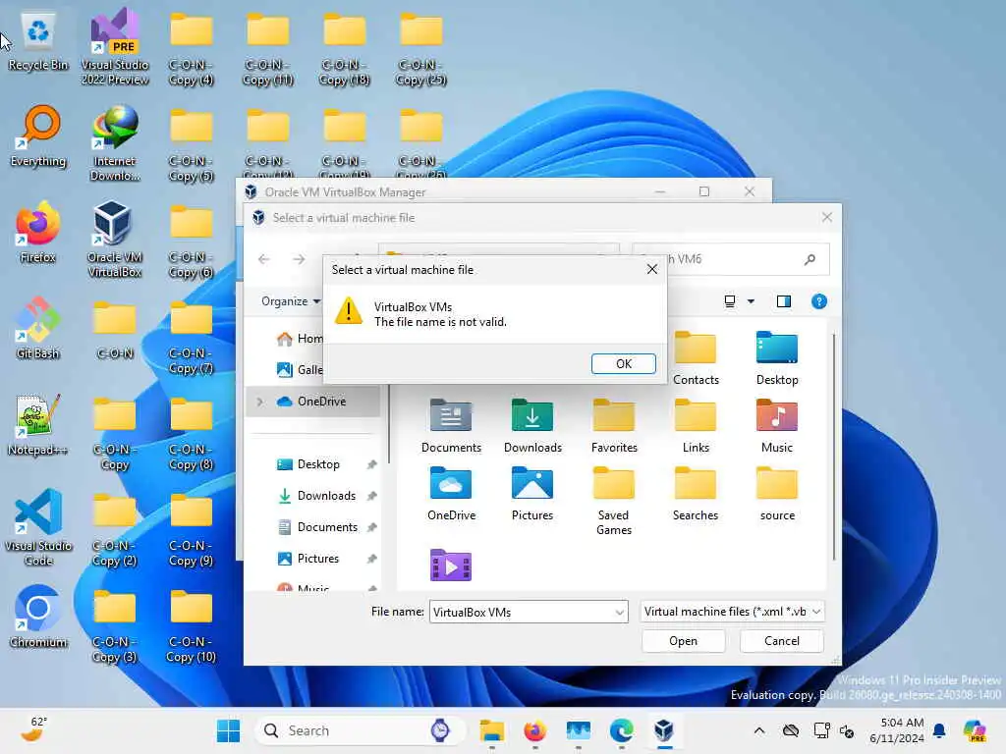Open the Organize menu
1006x754 pixels.
click(290, 301)
